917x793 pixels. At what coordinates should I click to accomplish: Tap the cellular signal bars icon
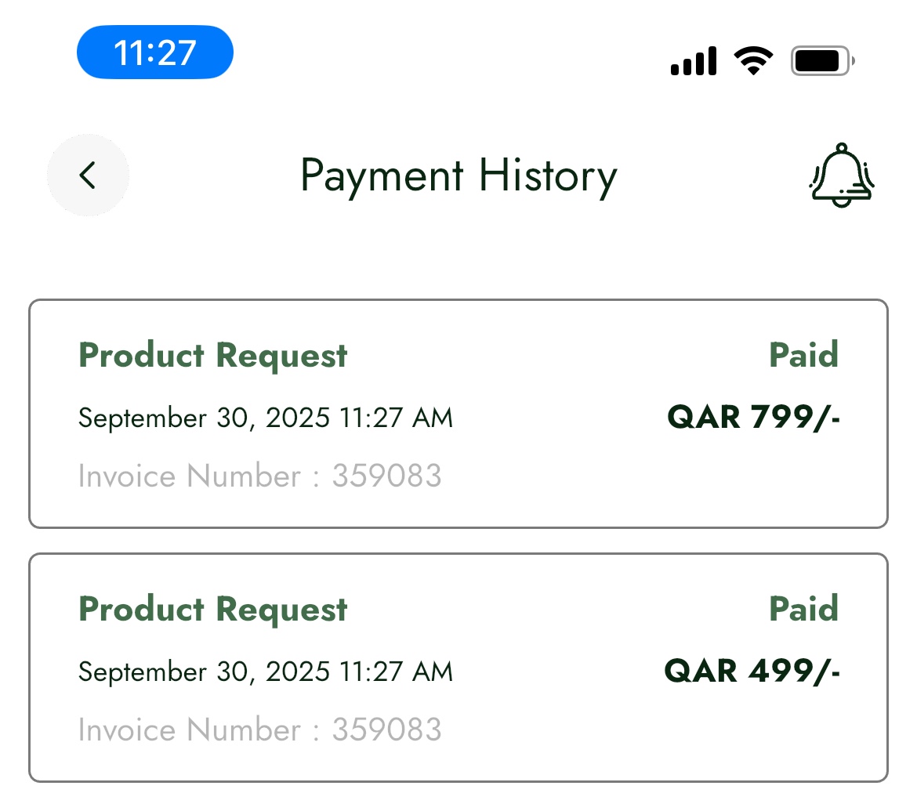694,61
